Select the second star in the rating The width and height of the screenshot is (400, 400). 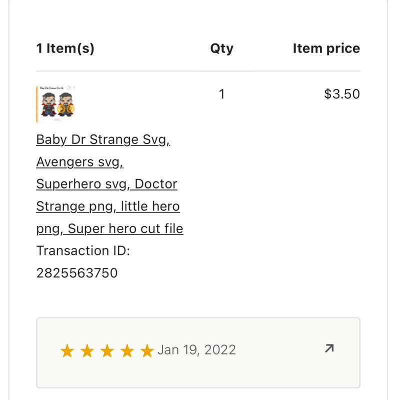[x=86, y=350]
